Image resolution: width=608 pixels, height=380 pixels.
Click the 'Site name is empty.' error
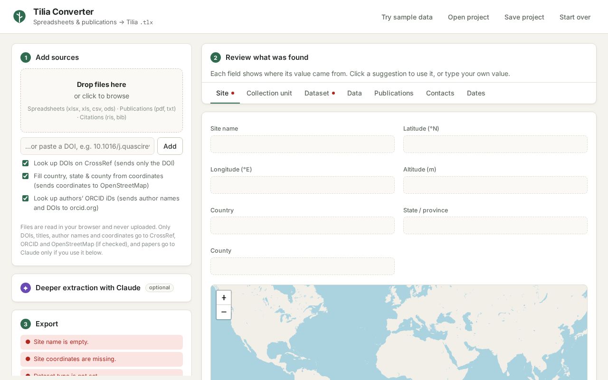tap(102, 342)
